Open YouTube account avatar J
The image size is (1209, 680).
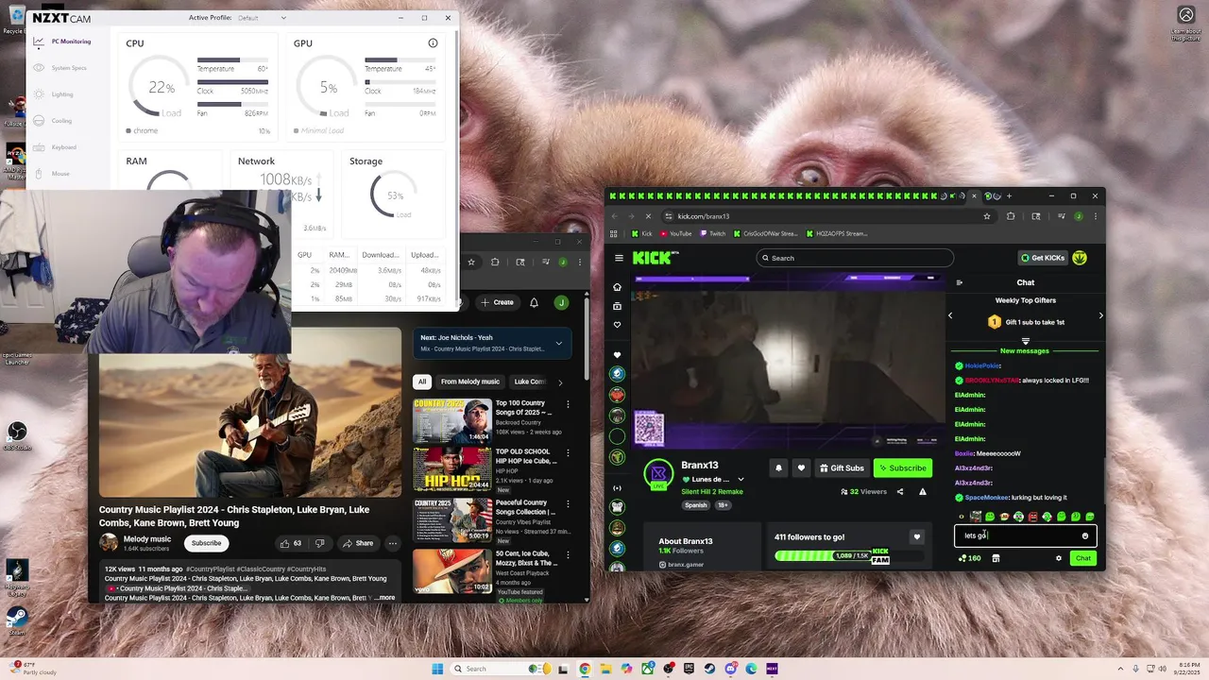561,302
